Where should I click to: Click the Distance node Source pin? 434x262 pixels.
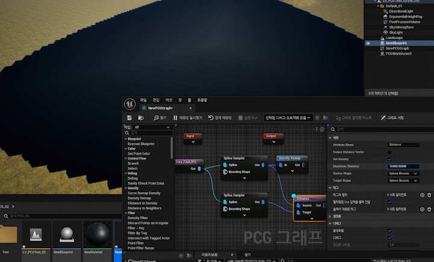point(298,205)
